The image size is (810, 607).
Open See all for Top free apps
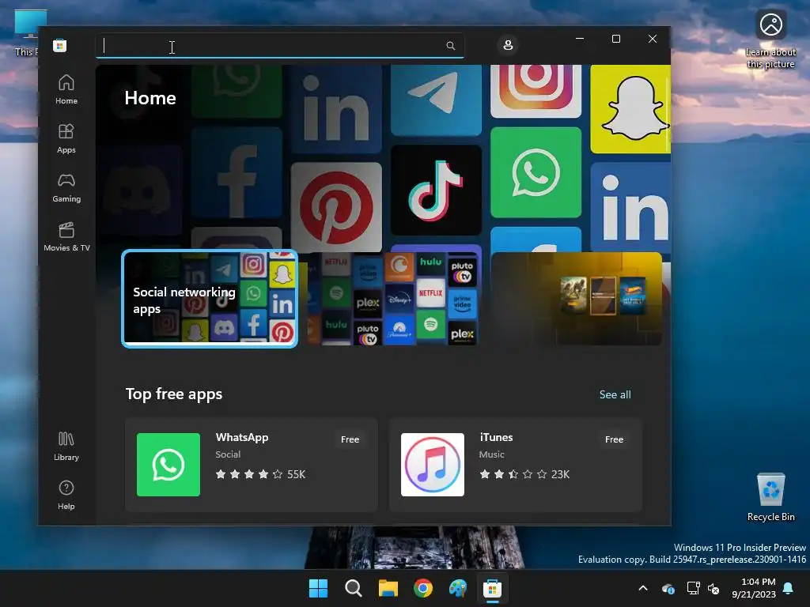pyautogui.click(x=615, y=394)
